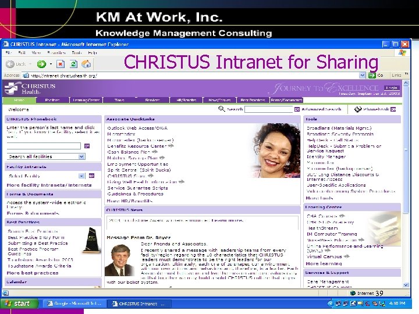This screenshot has width=419, height=314.
Task: Click More facility intranets/internets link
Action: tap(49, 185)
